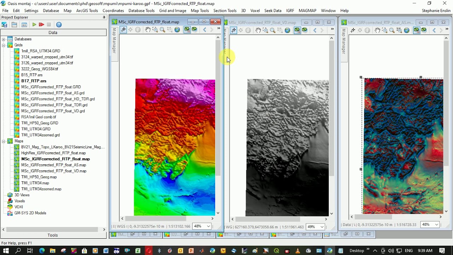Click the magnifier zoom tool in RTP_float_VD map

273,30
